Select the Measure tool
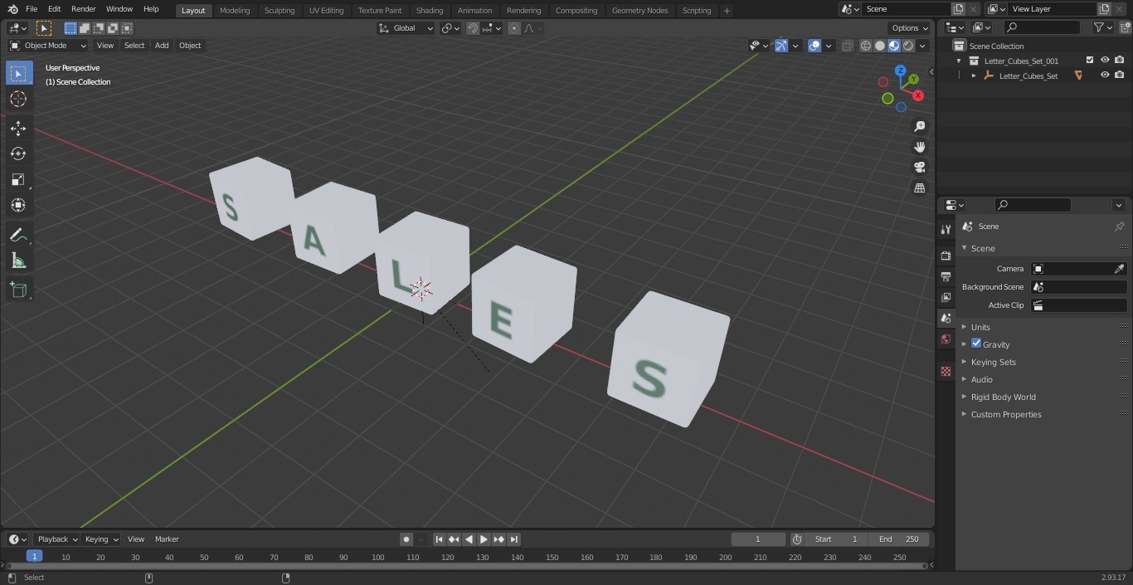The width and height of the screenshot is (1133, 585). [x=18, y=261]
